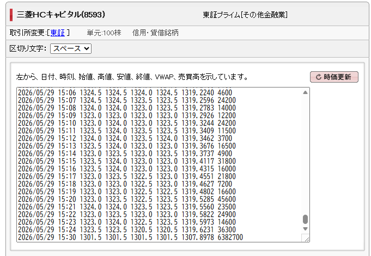
Task: Click the 信用・貸借銘柄 text
Action: click(x=155, y=33)
